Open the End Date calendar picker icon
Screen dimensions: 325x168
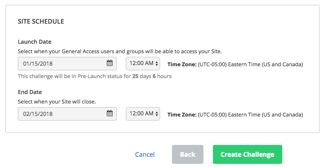pyautogui.click(x=110, y=113)
